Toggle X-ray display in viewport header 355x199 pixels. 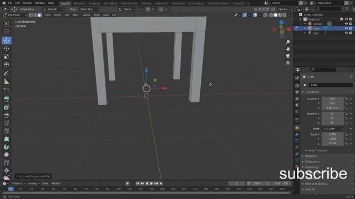pyautogui.click(x=265, y=15)
